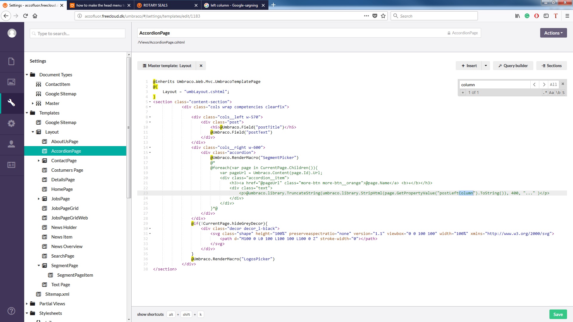Viewport: 573px width, 322px height.
Task: Fold code at line 5 section
Action: point(150,102)
